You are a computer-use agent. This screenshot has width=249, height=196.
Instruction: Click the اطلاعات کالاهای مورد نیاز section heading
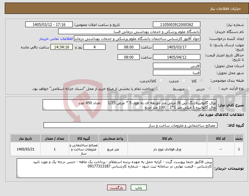click(x=221, y=115)
